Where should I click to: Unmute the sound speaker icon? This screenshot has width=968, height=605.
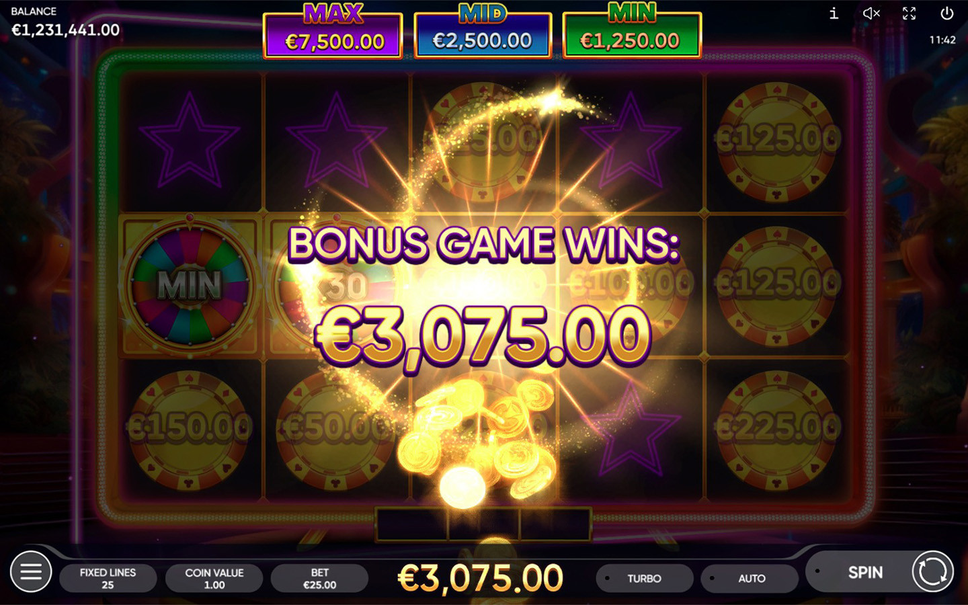pos(871,13)
